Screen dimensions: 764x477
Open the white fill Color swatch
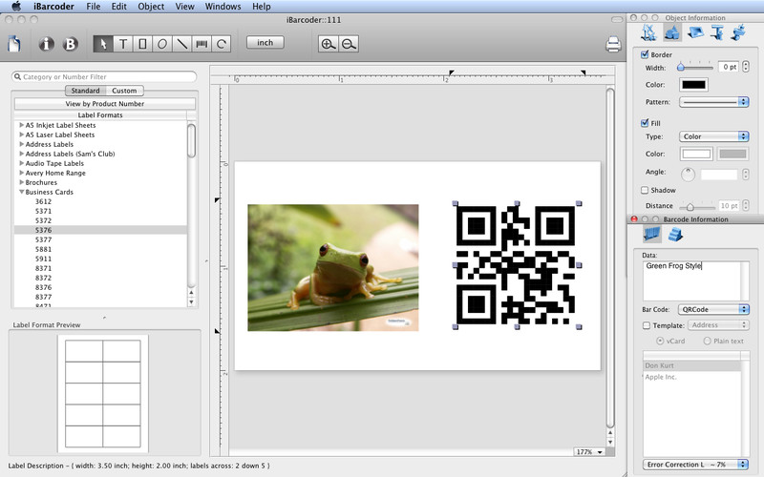pyautogui.click(x=696, y=154)
